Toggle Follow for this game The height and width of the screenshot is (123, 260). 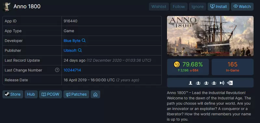click(x=179, y=6)
